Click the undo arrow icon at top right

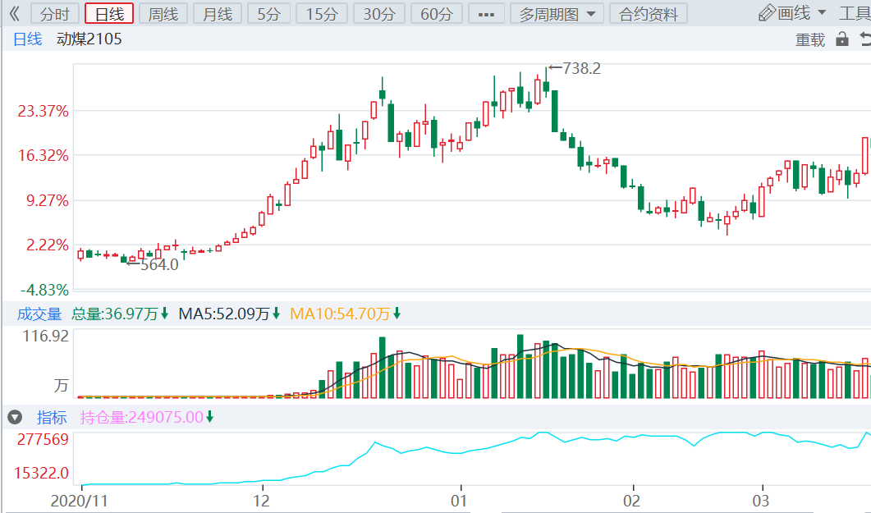click(x=865, y=39)
